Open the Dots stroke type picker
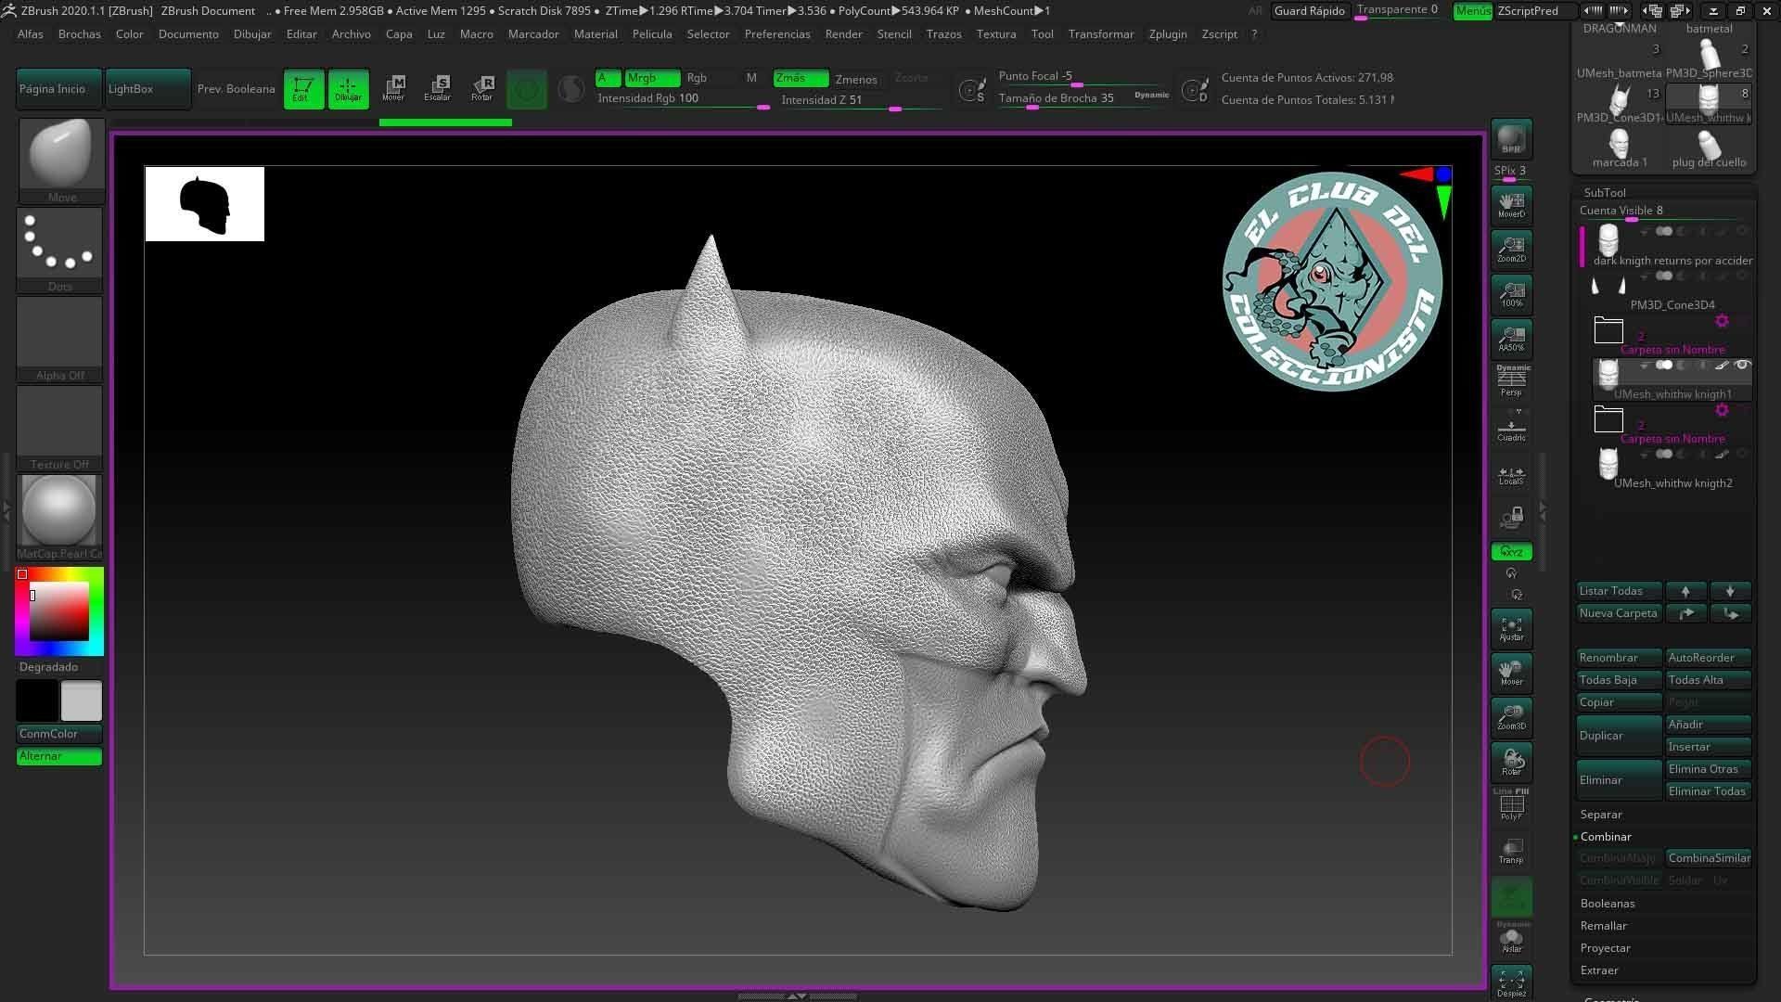 click(60, 249)
